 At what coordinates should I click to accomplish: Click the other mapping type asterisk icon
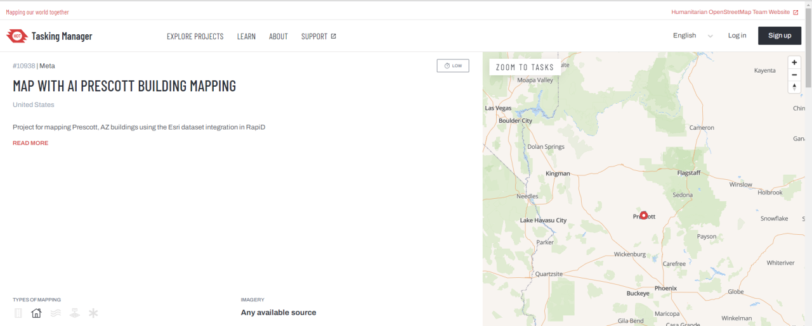pyautogui.click(x=93, y=313)
